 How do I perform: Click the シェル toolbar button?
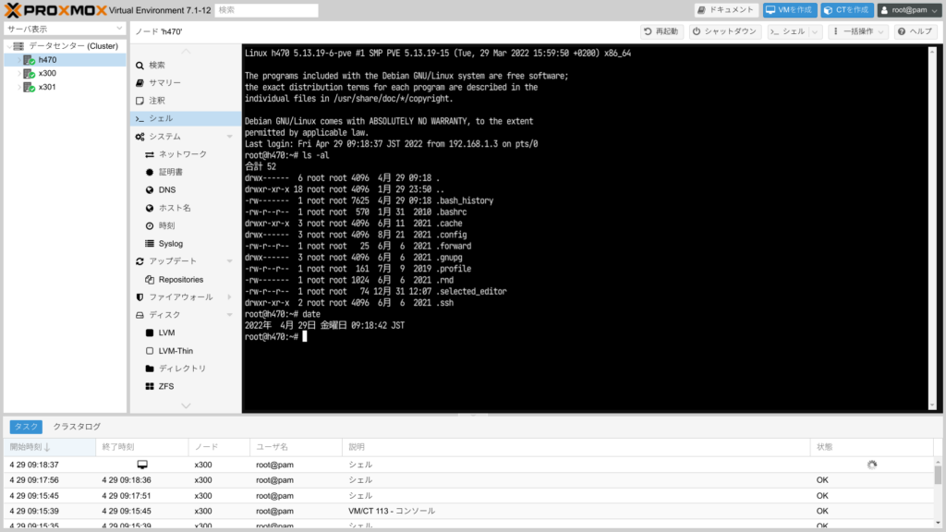point(788,31)
